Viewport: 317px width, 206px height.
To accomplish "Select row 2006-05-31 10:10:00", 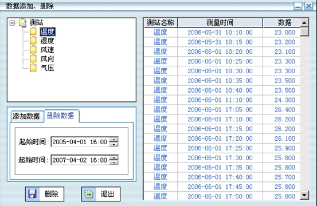I will 222,32.
